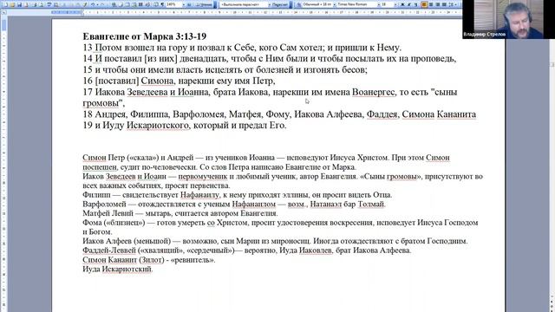Click the font size 18 field

[x=388, y=4]
